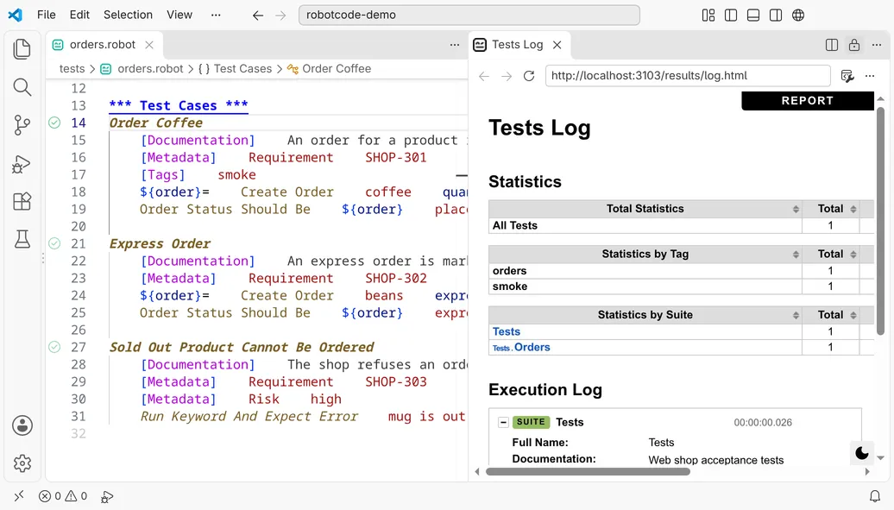
Task: Open the Source Control view
Action: pyautogui.click(x=22, y=125)
